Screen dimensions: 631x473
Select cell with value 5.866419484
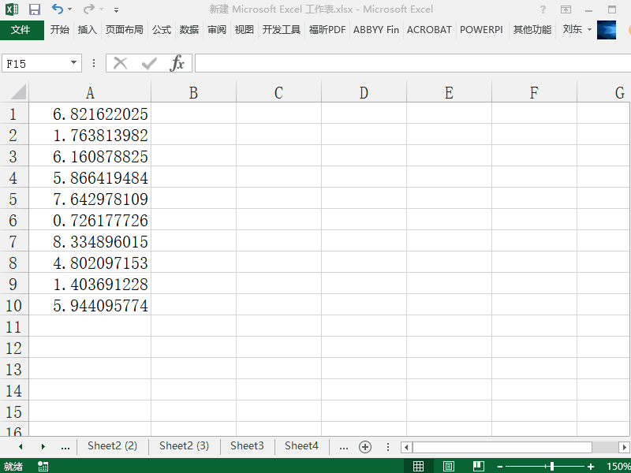tap(90, 177)
